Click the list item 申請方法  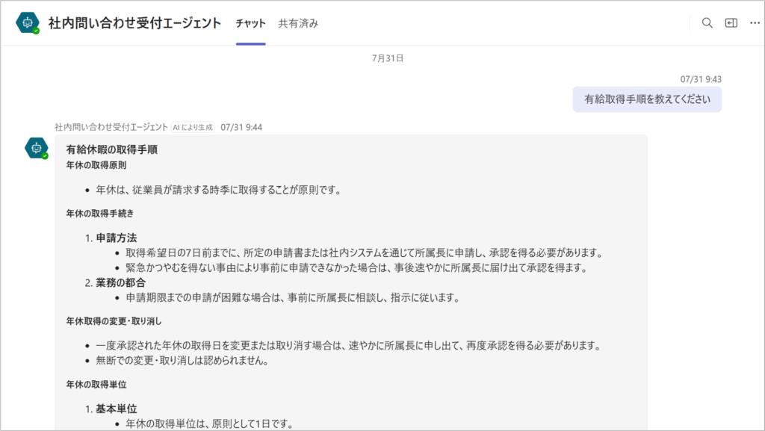[x=116, y=238]
